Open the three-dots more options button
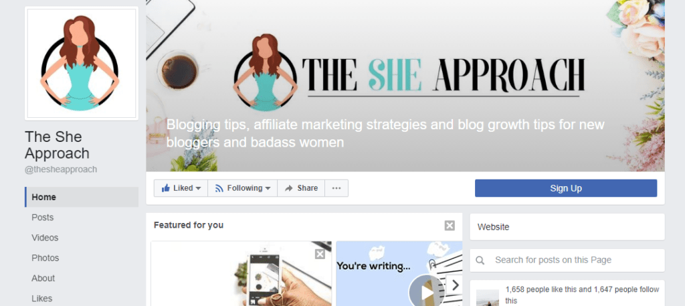 [336, 188]
